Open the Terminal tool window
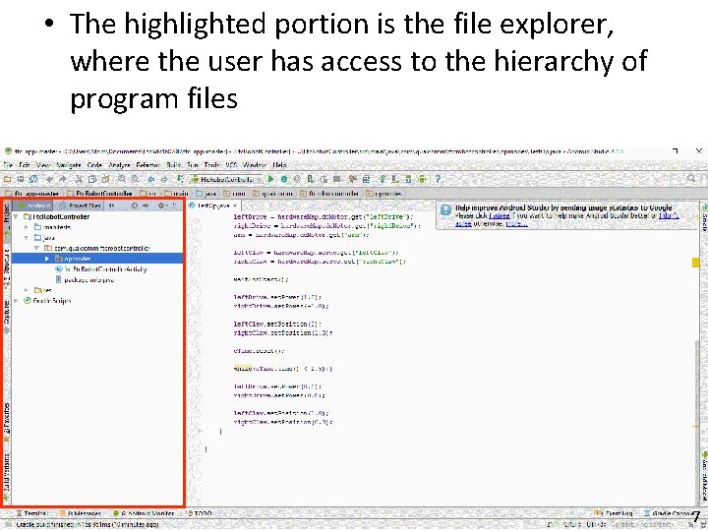This screenshot has width=708, height=531. click(x=31, y=514)
